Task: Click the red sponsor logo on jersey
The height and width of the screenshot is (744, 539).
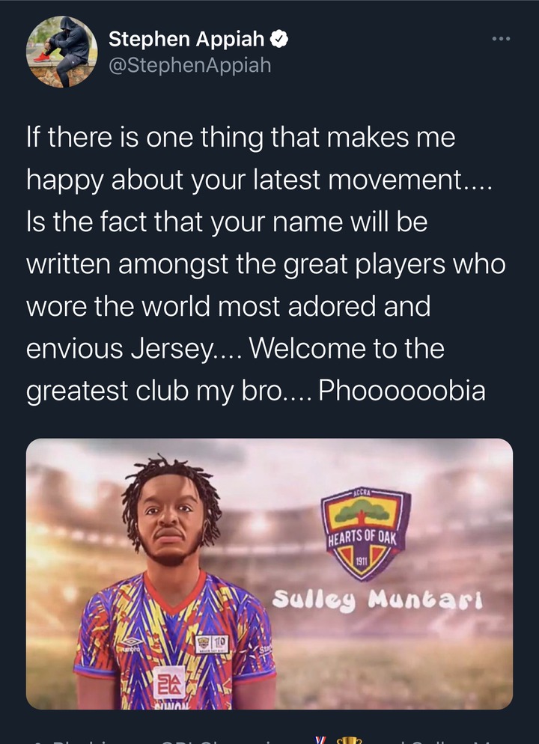Action: (169, 682)
